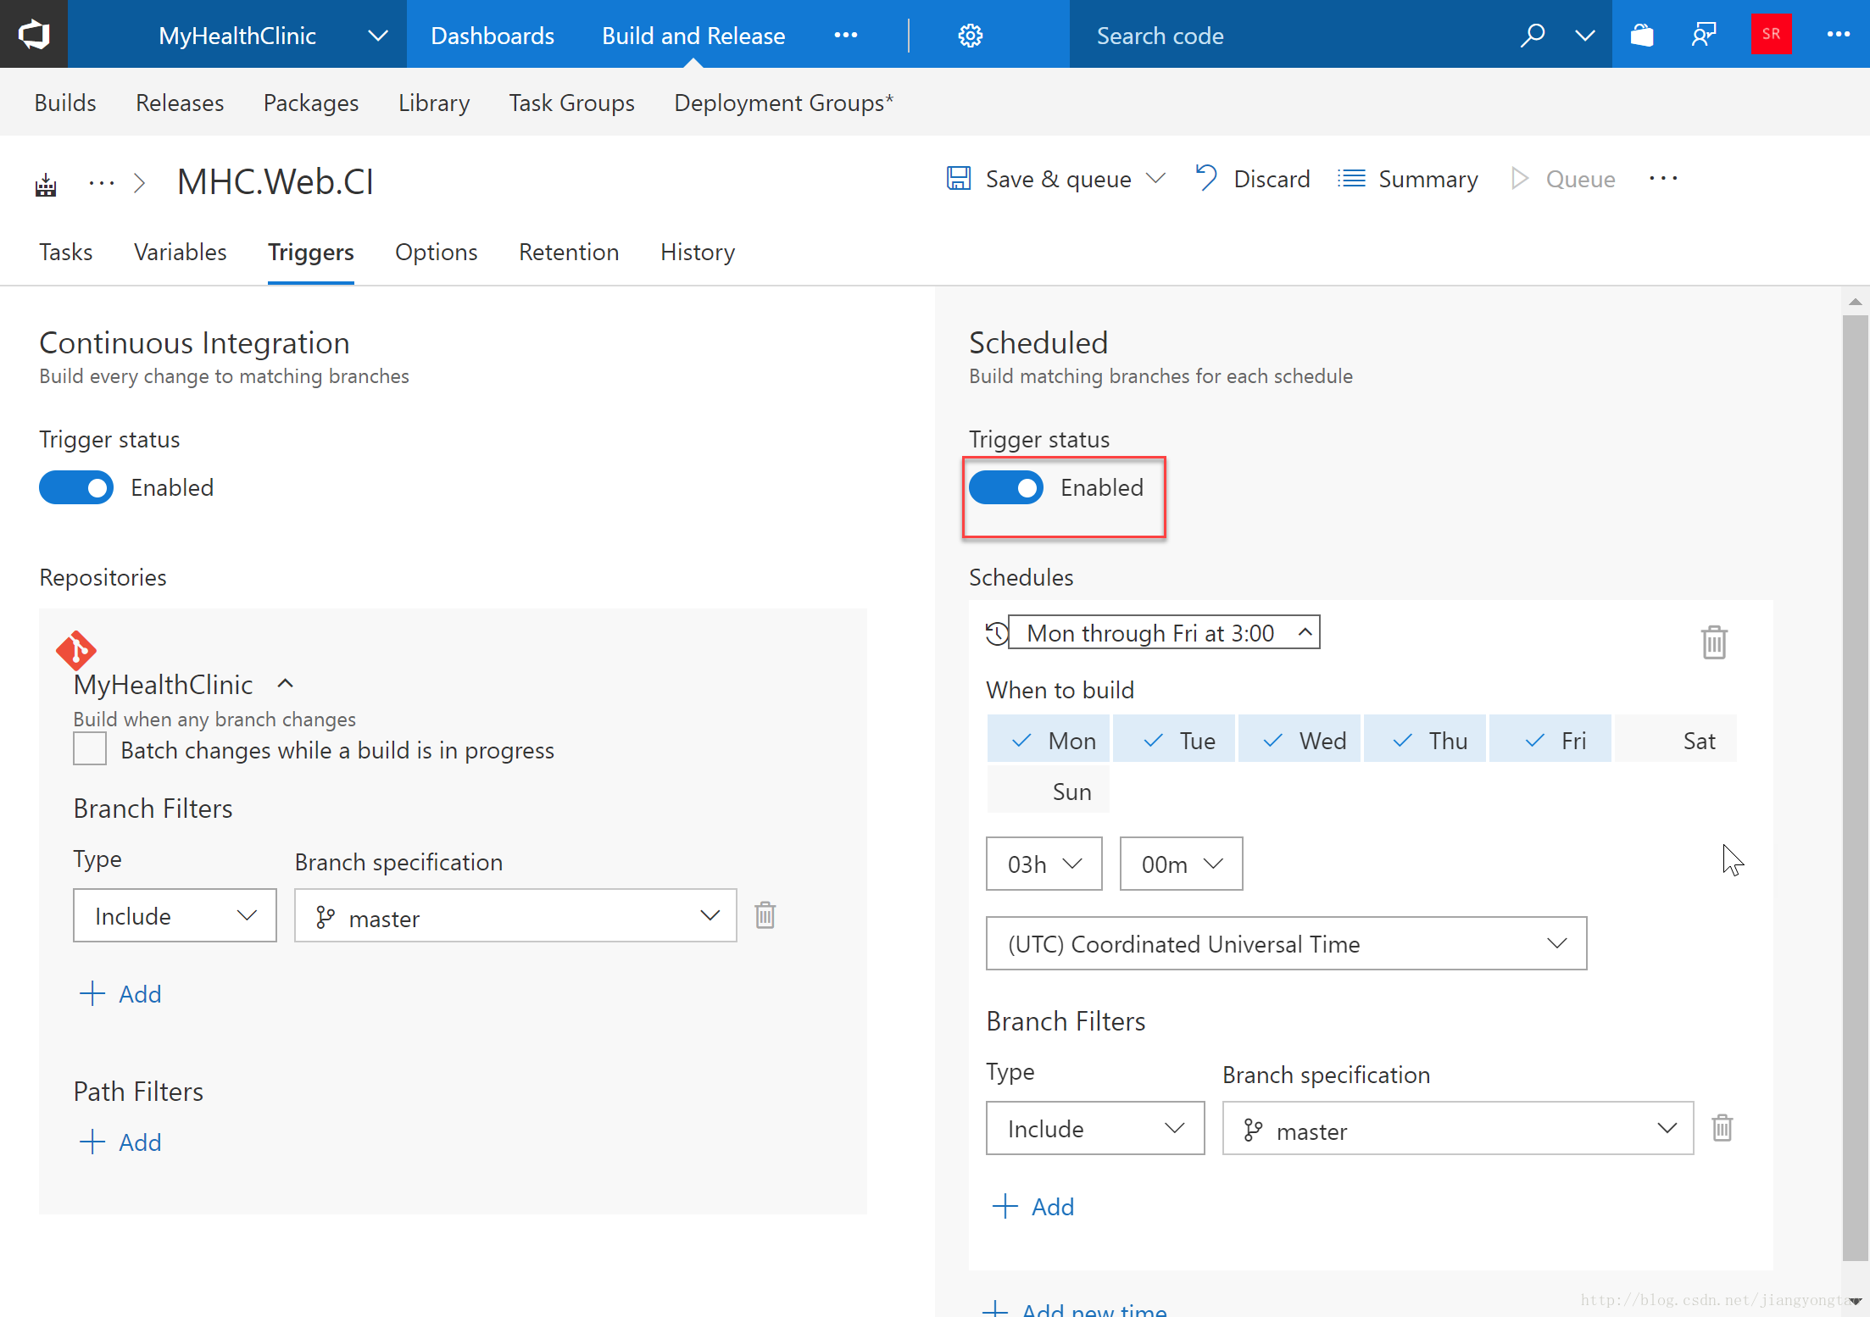Click the Search code input field
Viewport: 1870px width, 1317px height.
pos(1288,36)
